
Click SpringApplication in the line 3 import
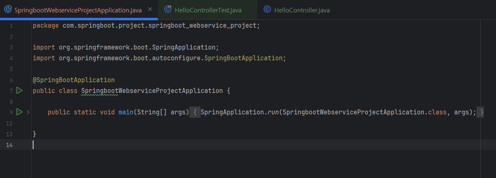click(186, 47)
